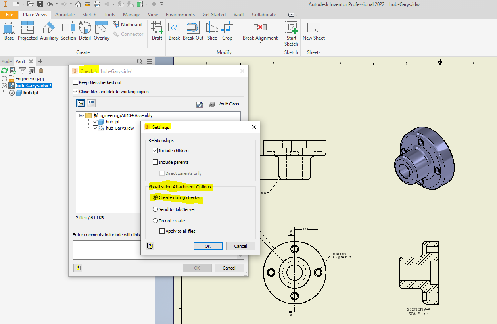Toggle Include children checkbox
This screenshot has width=497, height=324.
[x=155, y=151]
